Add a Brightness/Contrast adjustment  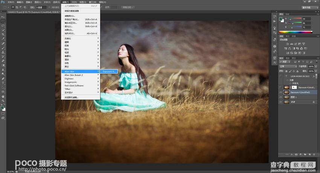click(287, 44)
